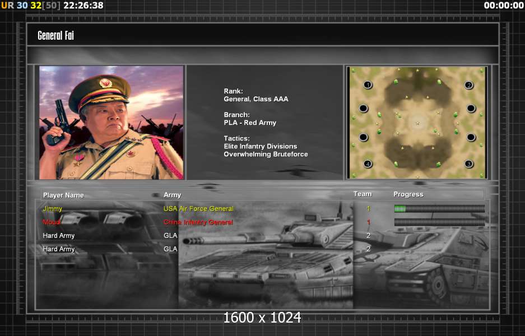Click the General Fai title text

coord(55,35)
